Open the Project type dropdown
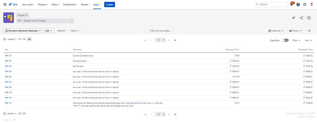Image resolution: width=317 pixels, height=124 pixels. click(x=23, y=15)
